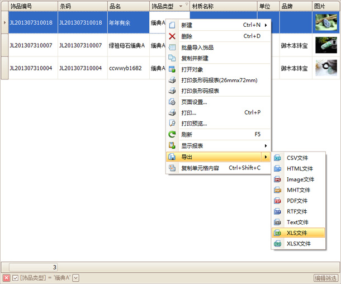
Task: Click the 打印预览 print preview icon
Action: pyautogui.click(x=172, y=124)
